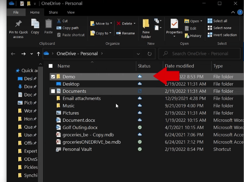
Task: Click Select all
Action: click(217, 21)
